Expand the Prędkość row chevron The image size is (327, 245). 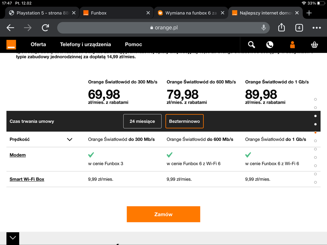pos(70,139)
